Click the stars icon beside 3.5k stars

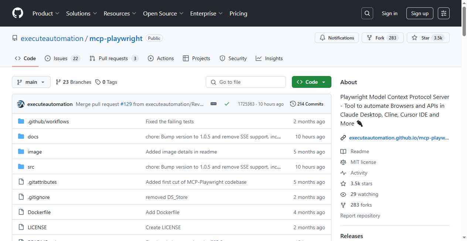pos(343,183)
